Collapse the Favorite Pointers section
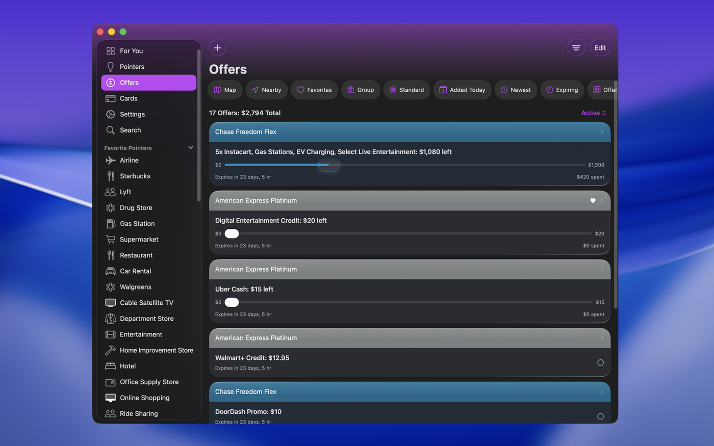Screen dimensions: 714x446 tap(191, 148)
